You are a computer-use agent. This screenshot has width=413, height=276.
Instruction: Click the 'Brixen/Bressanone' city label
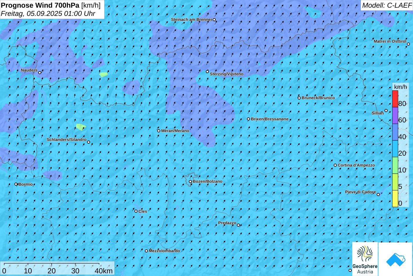point(270,119)
